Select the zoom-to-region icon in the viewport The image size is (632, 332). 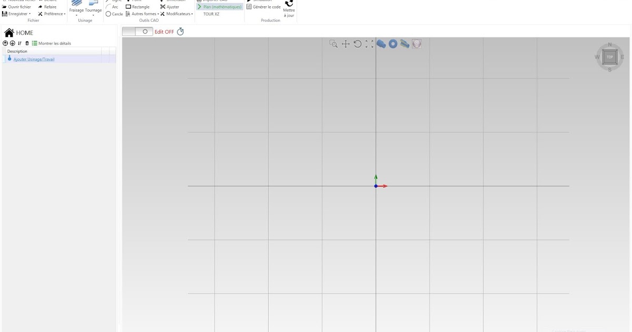[334, 44]
